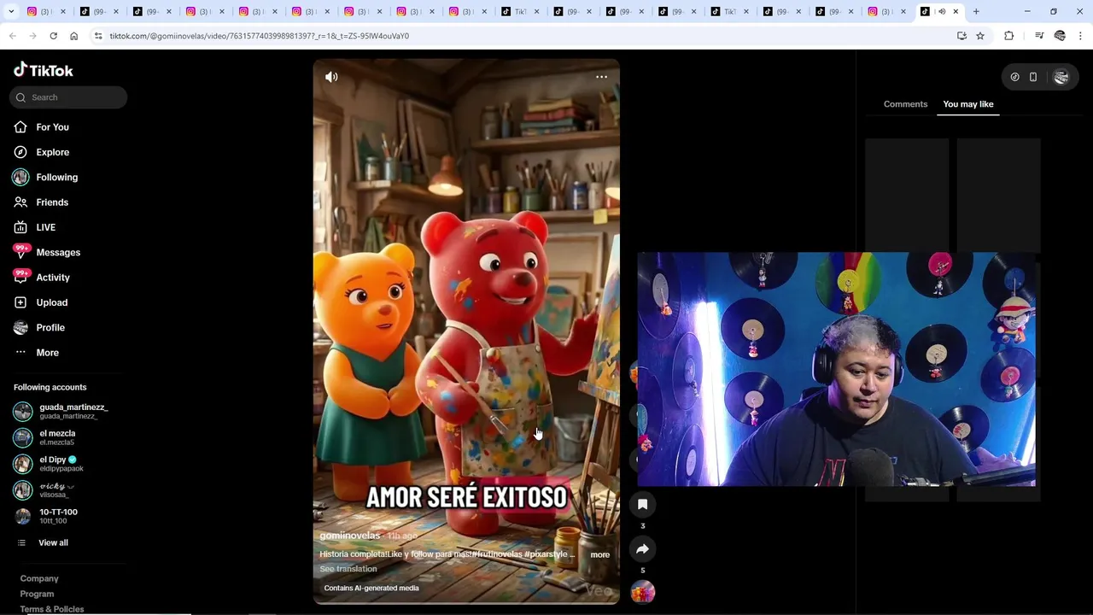Close the active TikTok tab
Viewport: 1093px width, 615px height.
click(x=956, y=12)
